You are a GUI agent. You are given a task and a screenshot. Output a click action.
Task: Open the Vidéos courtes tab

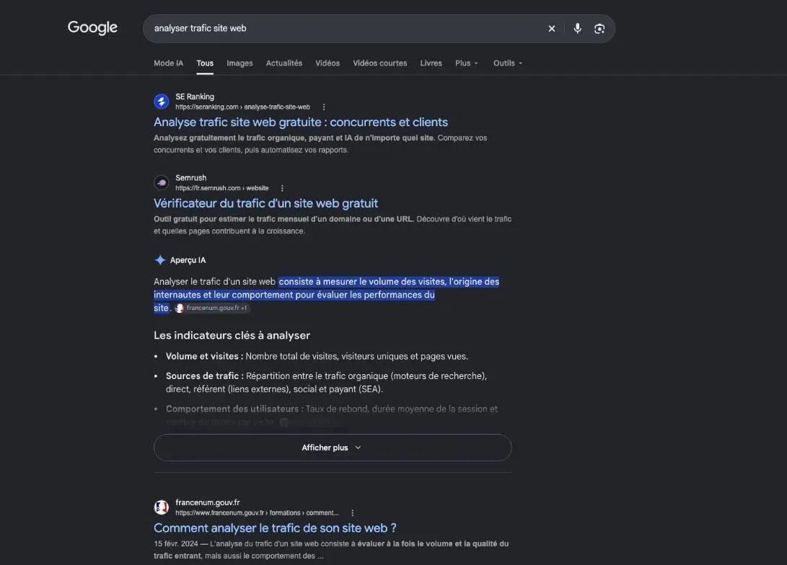click(x=380, y=63)
